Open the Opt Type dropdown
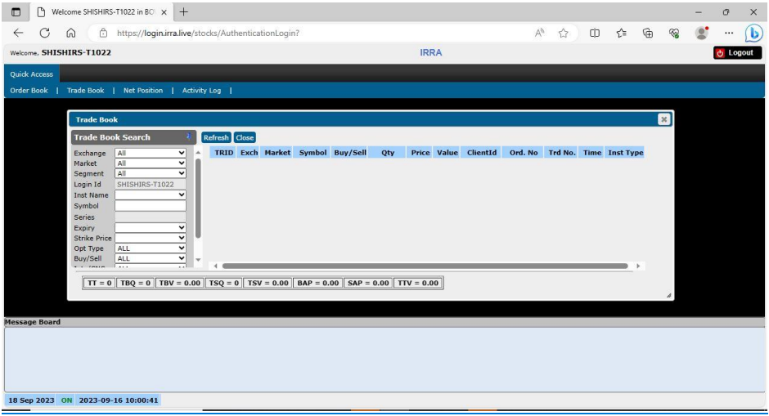769x416 pixels. [151, 246]
